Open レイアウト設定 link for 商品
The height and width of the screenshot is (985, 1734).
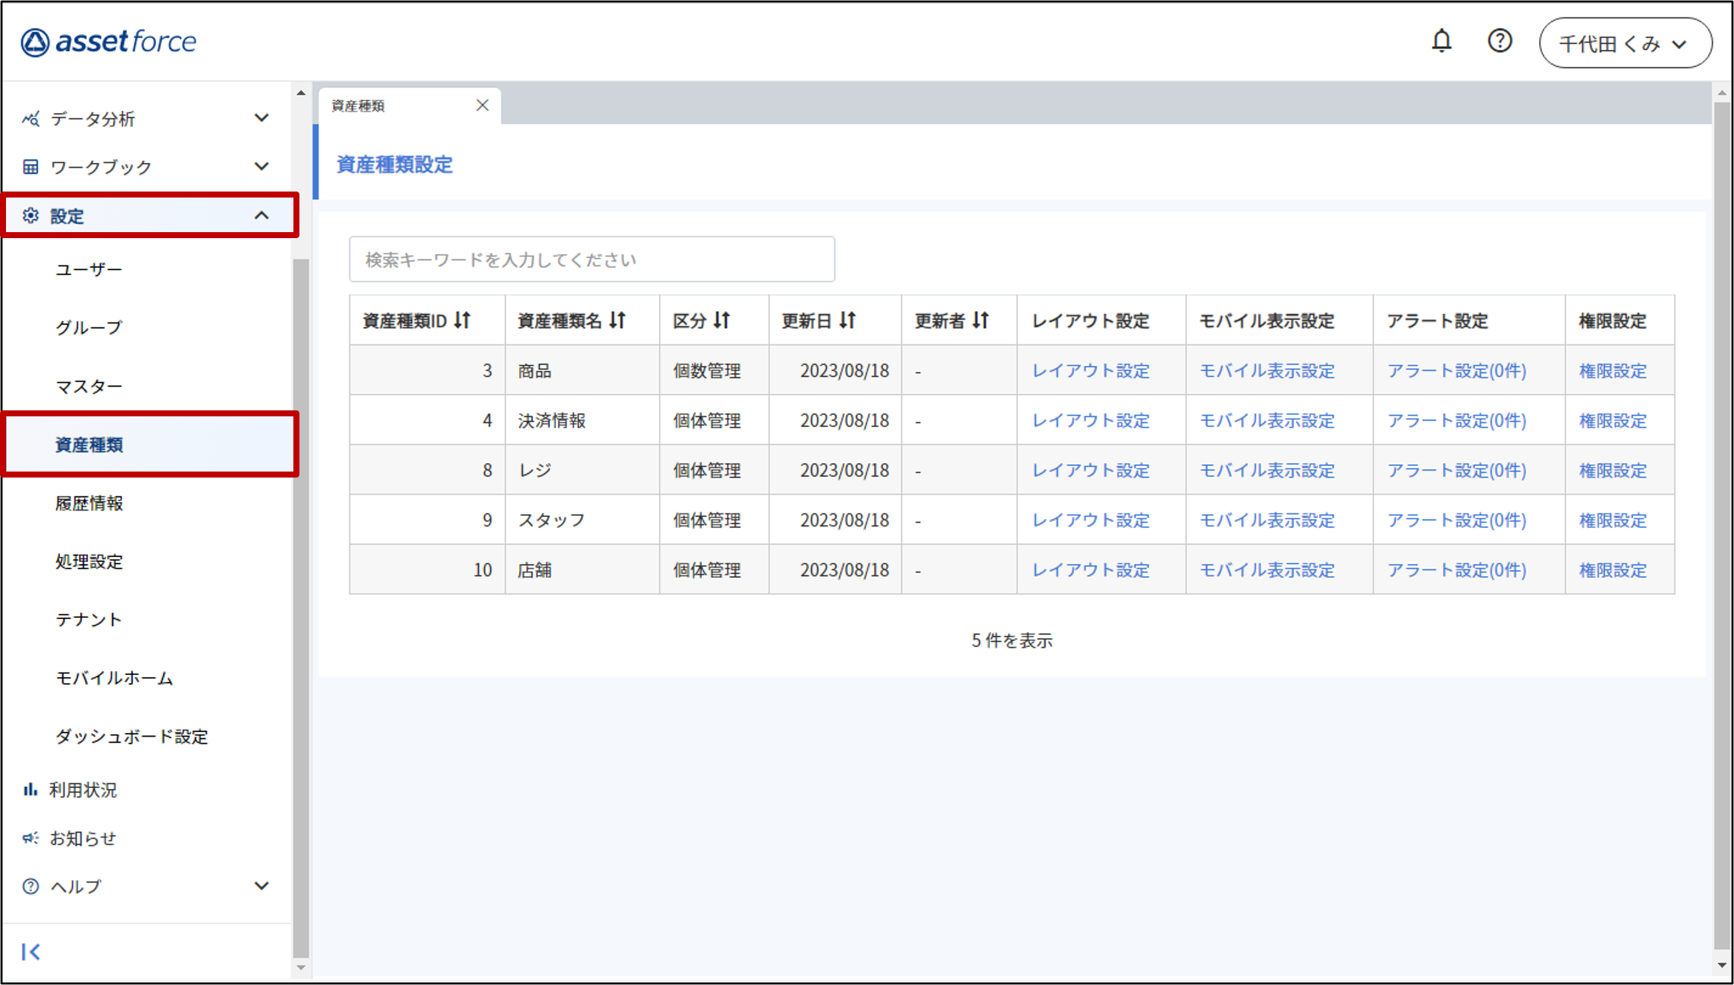pos(1091,370)
